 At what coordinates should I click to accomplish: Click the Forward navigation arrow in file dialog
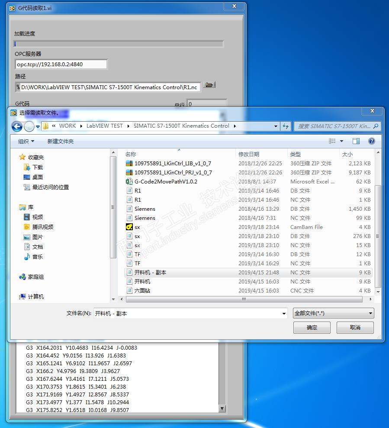(29, 126)
